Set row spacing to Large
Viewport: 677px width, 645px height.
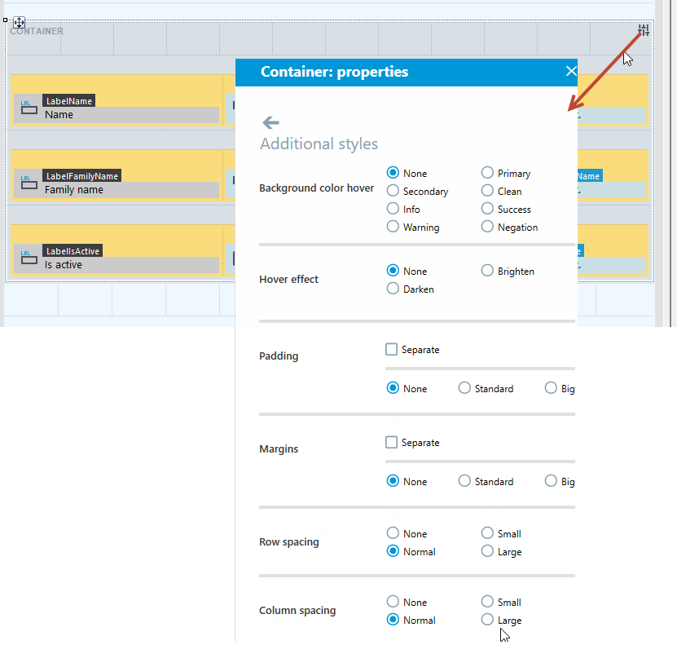pos(487,551)
